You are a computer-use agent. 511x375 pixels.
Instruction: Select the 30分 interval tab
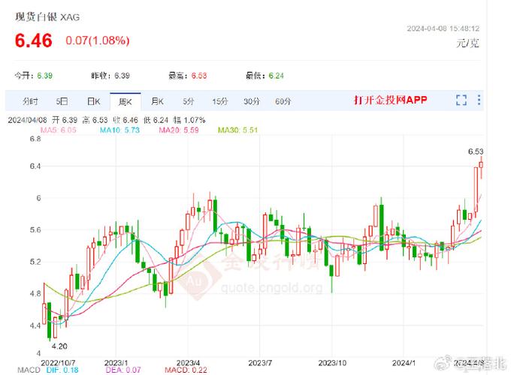coord(251,101)
